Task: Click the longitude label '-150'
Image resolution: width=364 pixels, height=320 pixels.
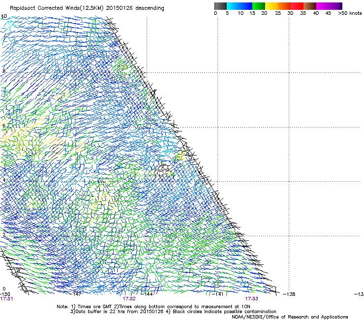Action: 5,294
